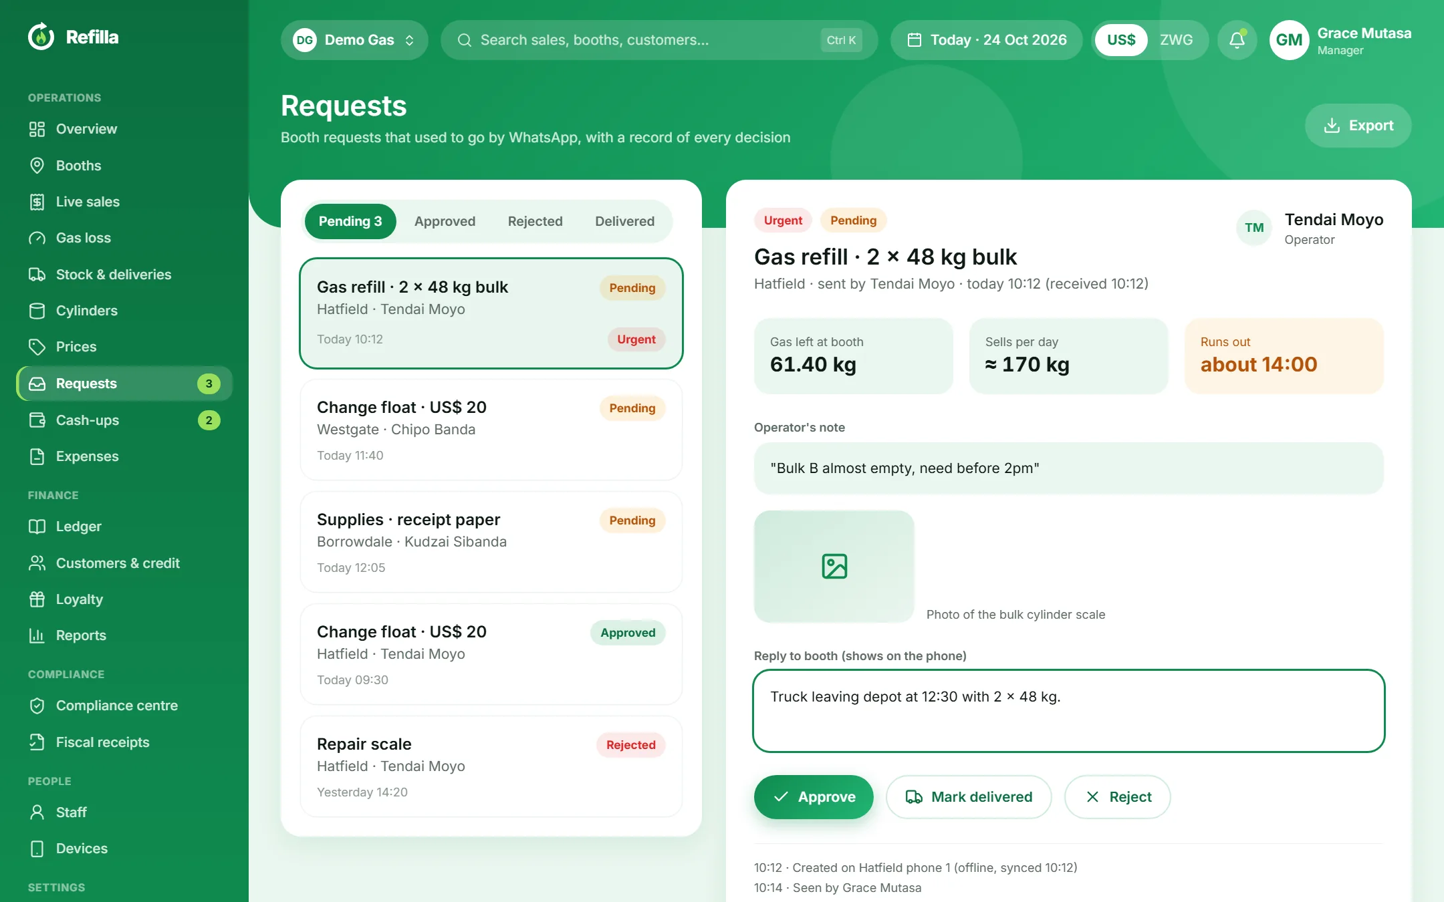1444x902 pixels.
Task: Open Stock & deliveries
Action: pyautogui.click(x=124, y=275)
